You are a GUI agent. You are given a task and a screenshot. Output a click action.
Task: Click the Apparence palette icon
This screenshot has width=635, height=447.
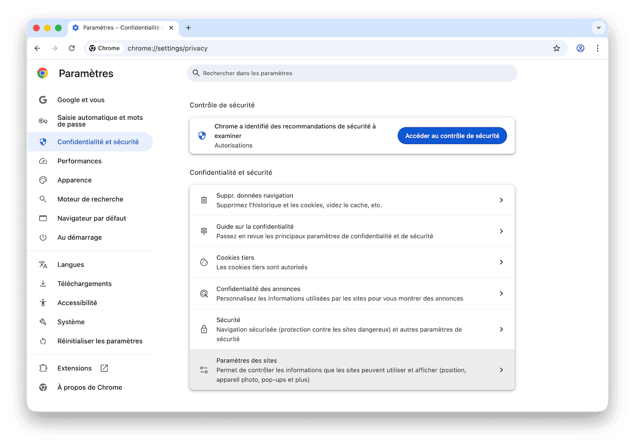point(43,180)
